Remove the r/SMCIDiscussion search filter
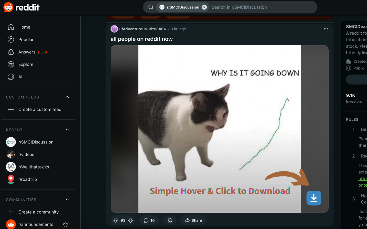This screenshot has width=367, height=229. tap(204, 7)
